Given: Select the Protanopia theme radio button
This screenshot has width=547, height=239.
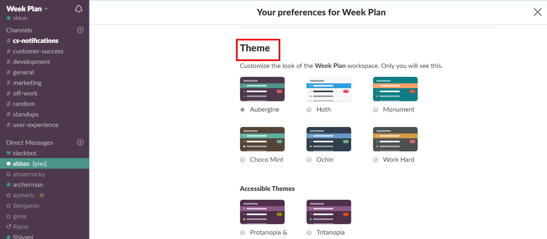Looking at the screenshot, I should coord(242,233).
